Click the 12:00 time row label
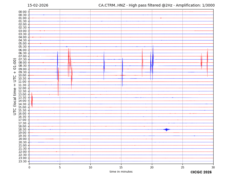242x182 pixels. [x=22, y=88]
